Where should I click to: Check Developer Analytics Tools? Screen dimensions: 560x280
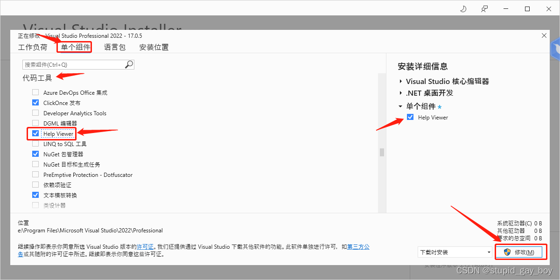35,113
